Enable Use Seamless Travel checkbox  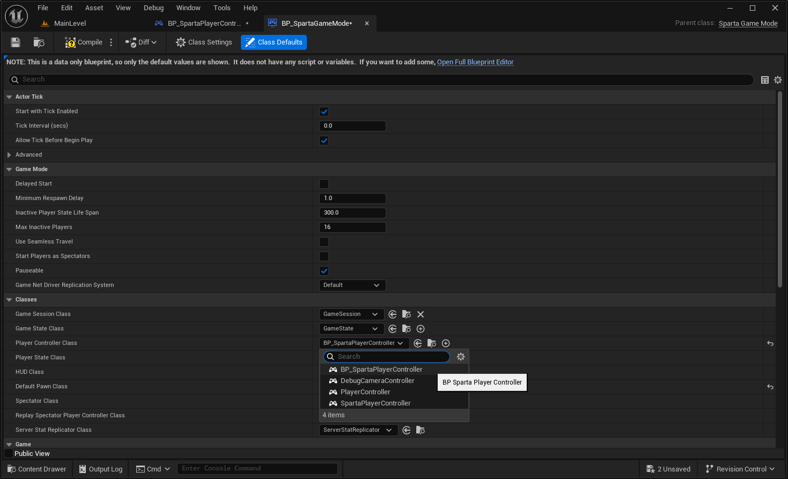click(324, 242)
